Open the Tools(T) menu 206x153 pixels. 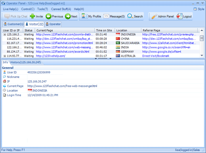42,9
